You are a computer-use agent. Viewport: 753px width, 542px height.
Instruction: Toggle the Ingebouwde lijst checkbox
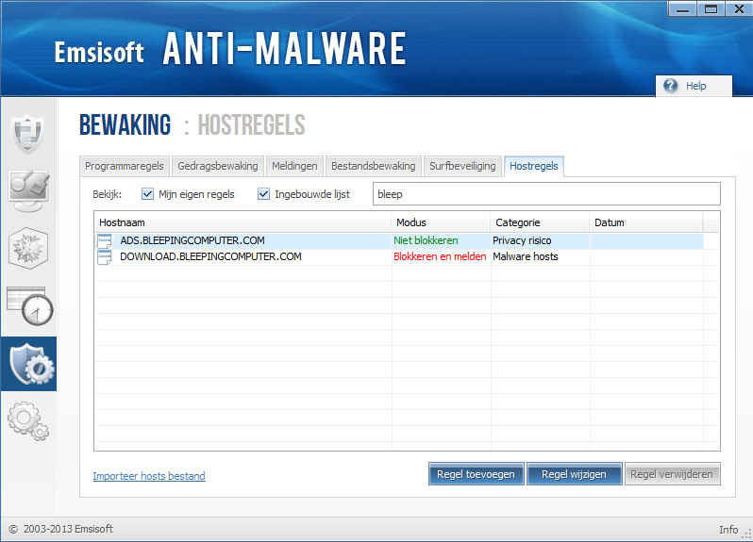point(263,194)
